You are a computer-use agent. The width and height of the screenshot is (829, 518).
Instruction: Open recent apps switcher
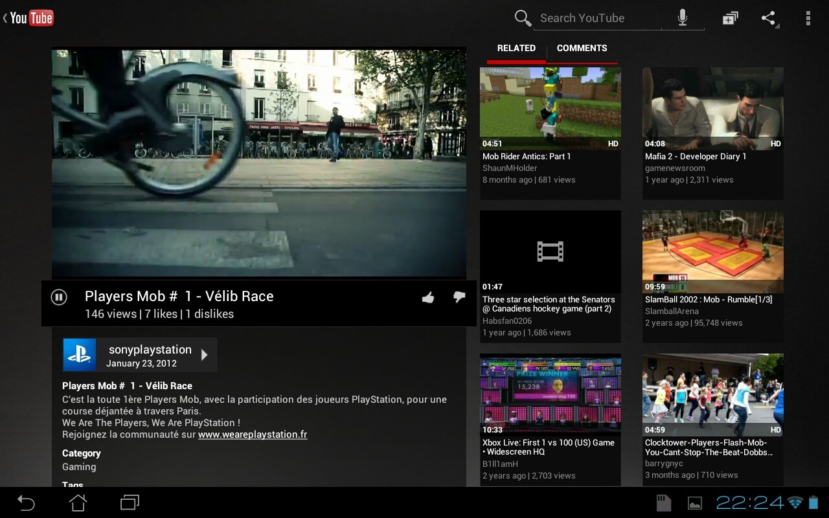point(130,502)
